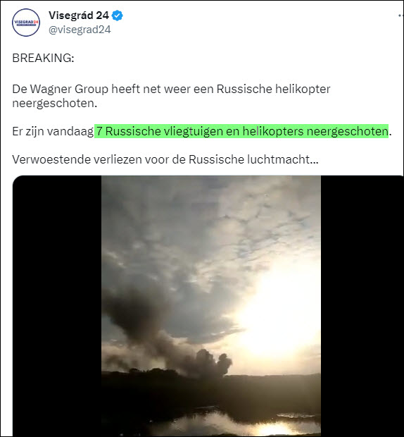The width and height of the screenshot is (404, 437).
Task: Click the dark smoke plume in video
Action: click(167, 340)
